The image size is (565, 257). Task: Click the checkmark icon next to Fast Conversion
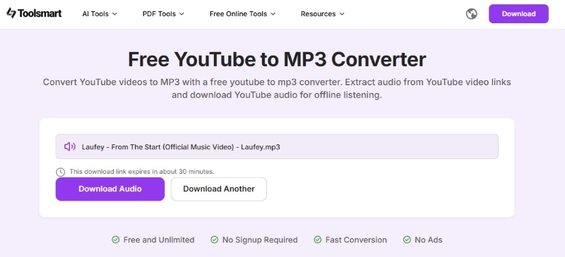317,239
